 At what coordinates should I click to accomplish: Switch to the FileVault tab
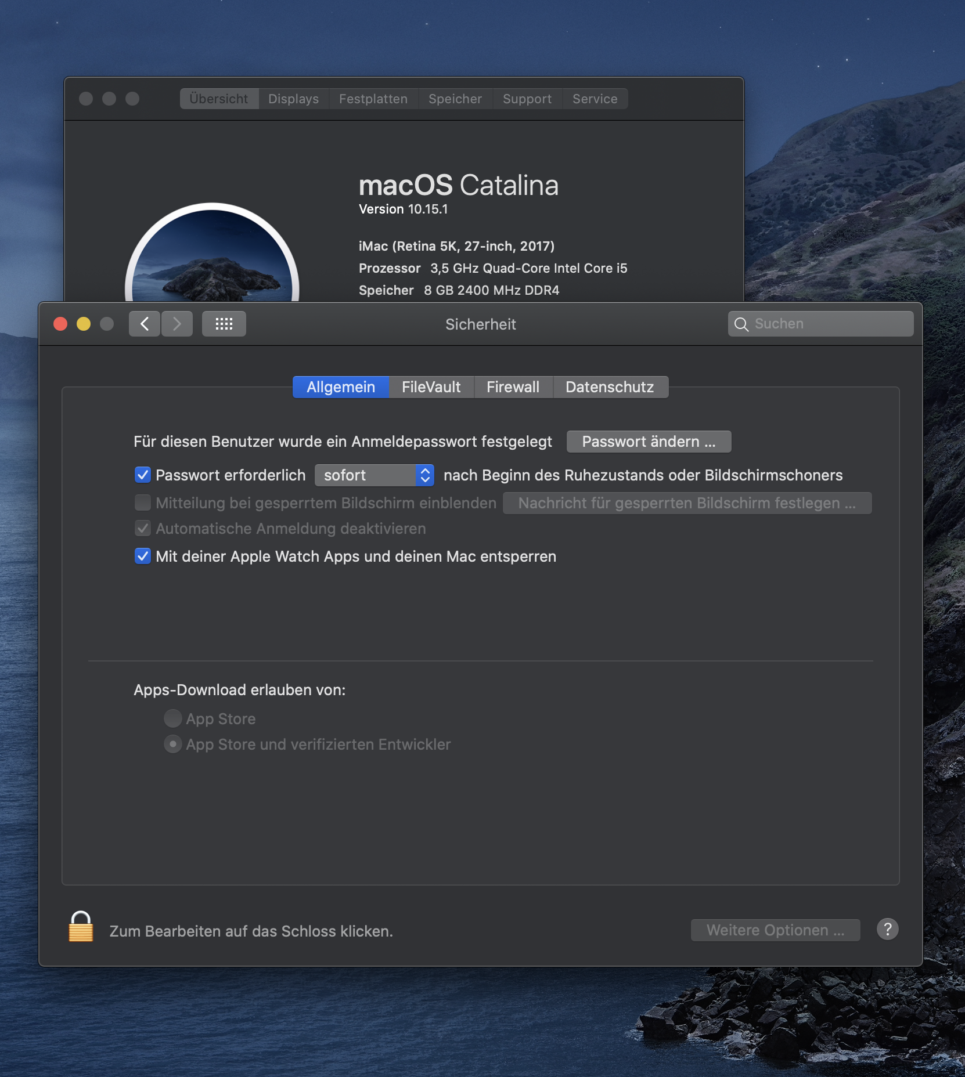click(431, 387)
